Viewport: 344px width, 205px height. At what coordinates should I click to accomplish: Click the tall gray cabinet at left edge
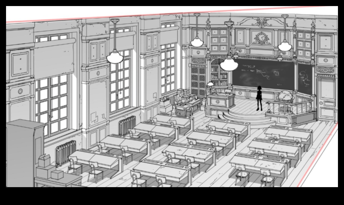coord(22,151)
